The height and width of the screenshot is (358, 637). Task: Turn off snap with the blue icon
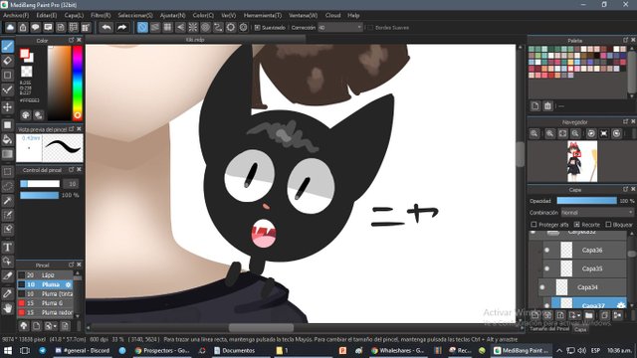point(142,28)
